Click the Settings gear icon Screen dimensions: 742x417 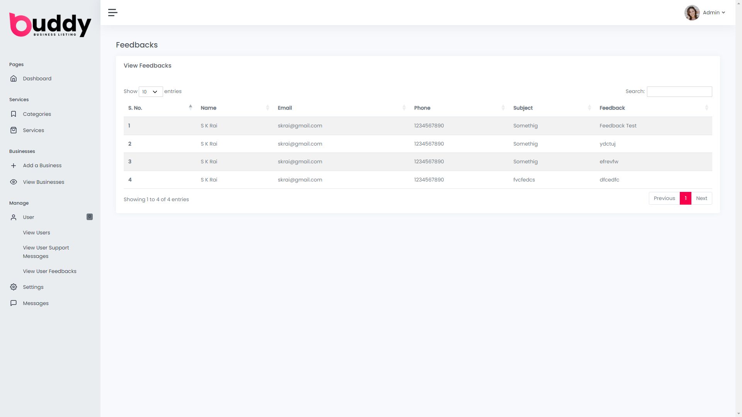click(x=14, y=287)
